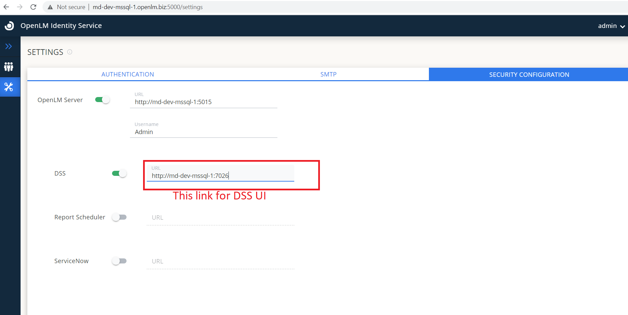Viewport: 628px width, 315px height.
Task: Open the Users group icon in sidebar
Action: [x=9, y=67]
